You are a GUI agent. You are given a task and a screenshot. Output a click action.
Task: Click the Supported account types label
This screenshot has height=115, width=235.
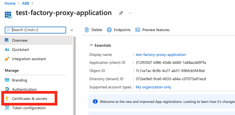coord(110,87)
